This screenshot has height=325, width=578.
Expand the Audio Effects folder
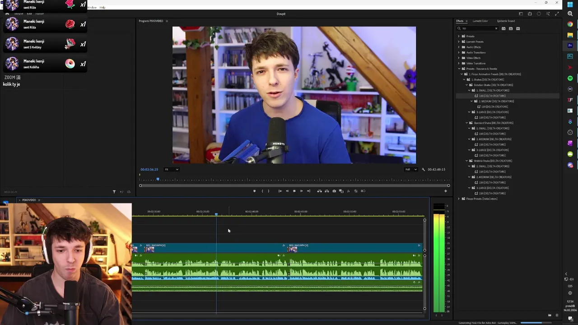(459, 47)
